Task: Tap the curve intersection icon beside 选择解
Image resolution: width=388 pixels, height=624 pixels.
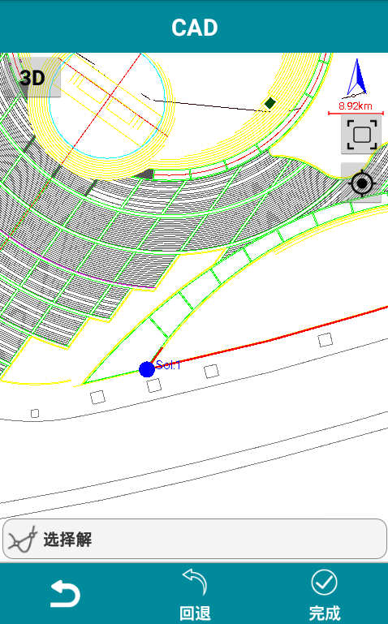Action: [x=23, y=540]
